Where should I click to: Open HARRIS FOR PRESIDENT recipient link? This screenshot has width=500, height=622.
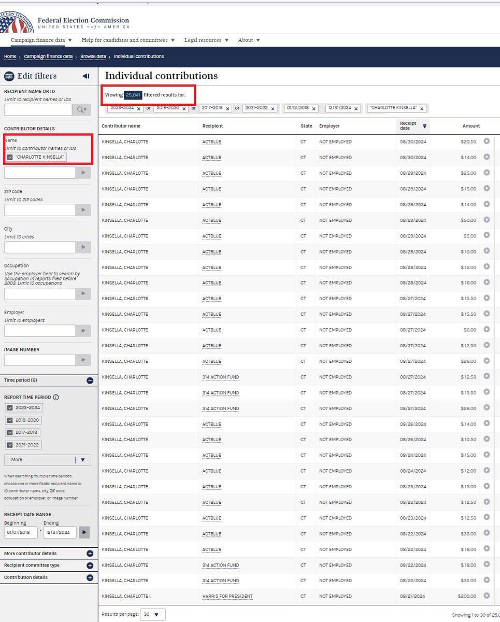(x=227, y=596)
